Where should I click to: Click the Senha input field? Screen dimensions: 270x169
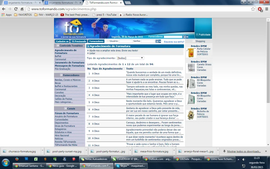[x=148, y=41]
